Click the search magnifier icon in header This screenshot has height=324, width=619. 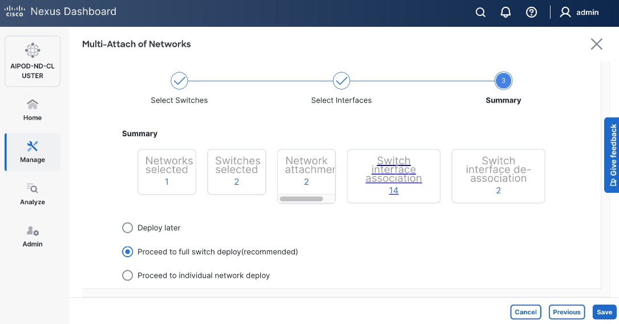[480, 13]
